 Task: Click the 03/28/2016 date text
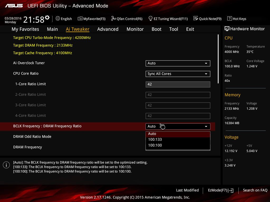13,18
